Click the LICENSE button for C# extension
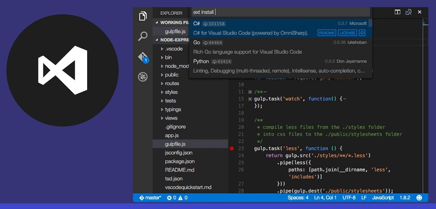 [348, 33]
